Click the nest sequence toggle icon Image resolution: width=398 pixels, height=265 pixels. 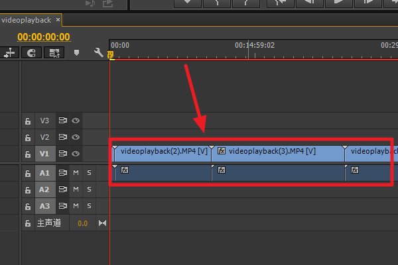point(9,52)
